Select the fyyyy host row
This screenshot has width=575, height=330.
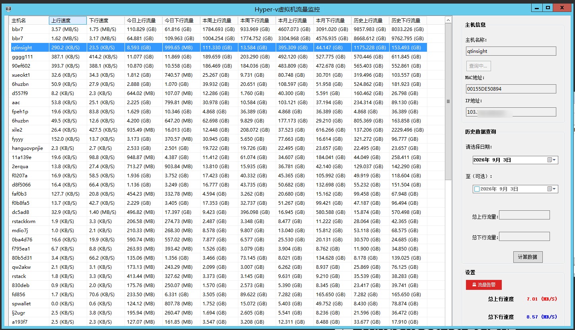[218, 139]
